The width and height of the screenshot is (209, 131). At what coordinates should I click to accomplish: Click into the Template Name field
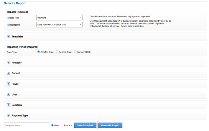tap(27, 125)
